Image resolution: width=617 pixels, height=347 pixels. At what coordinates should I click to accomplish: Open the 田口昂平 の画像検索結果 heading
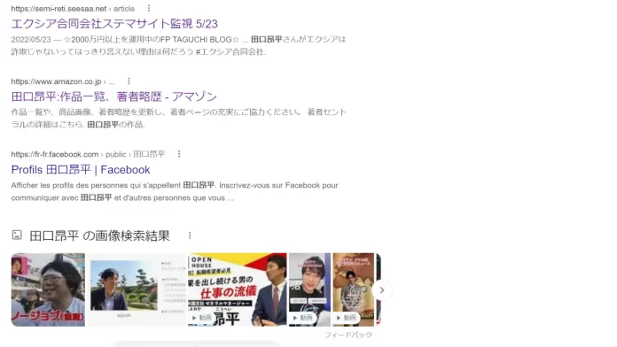[x=99, y=235]
